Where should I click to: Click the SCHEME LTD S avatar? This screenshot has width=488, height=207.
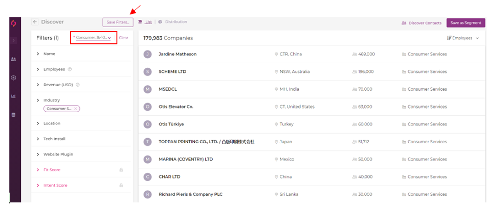[x=147, y=72]
